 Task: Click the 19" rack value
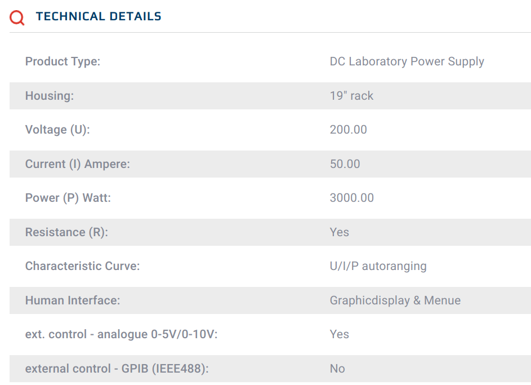pyautogui.click(x=351, y=96)
